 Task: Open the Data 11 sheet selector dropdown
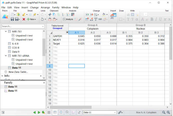tap(115, 112)
